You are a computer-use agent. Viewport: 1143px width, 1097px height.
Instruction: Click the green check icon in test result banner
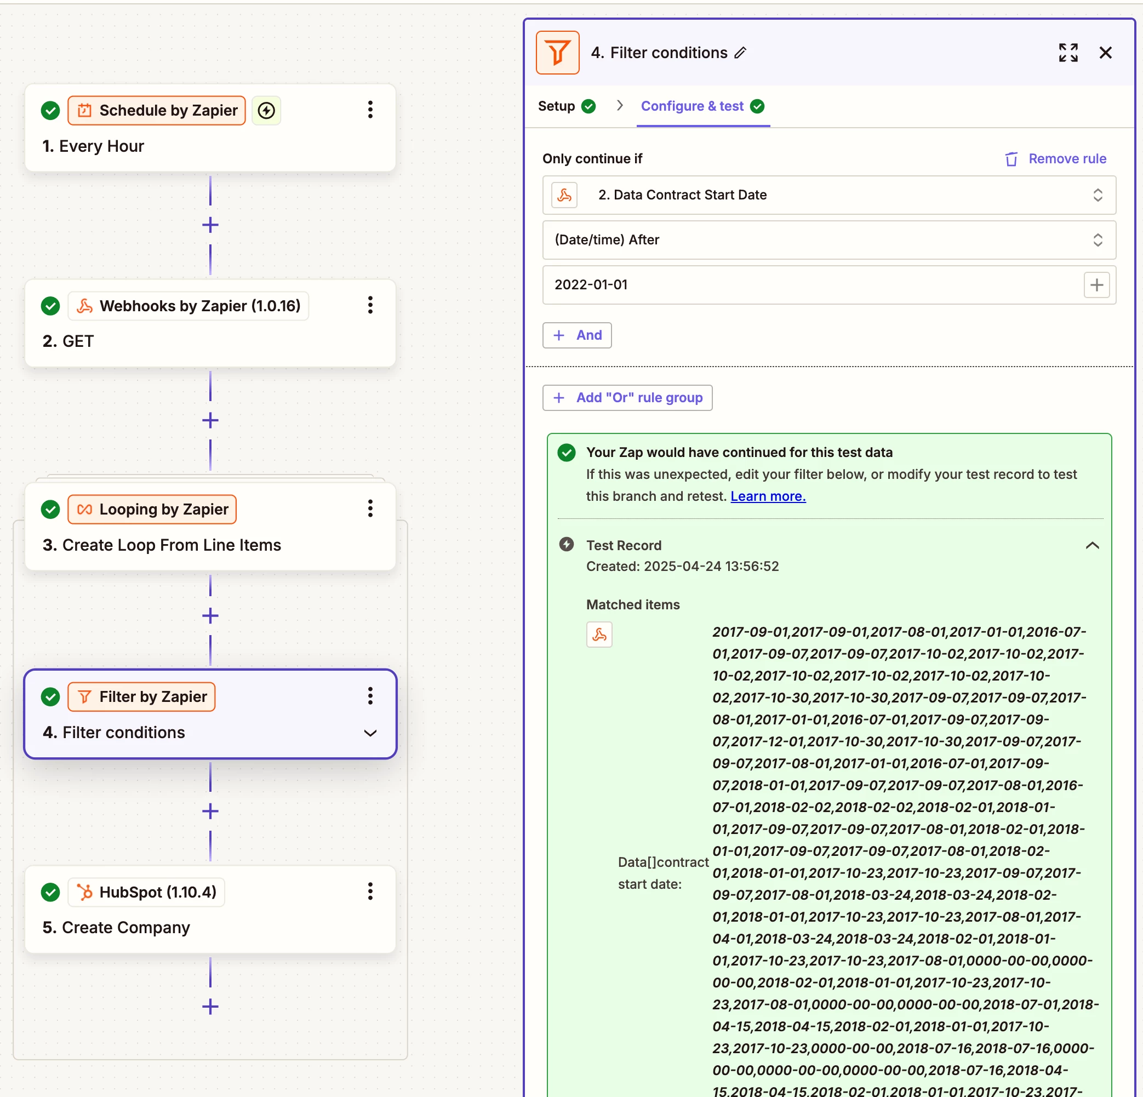[x=566, y=453]
